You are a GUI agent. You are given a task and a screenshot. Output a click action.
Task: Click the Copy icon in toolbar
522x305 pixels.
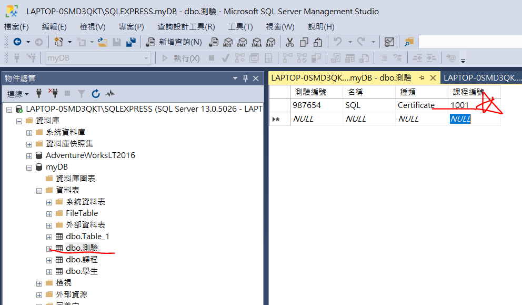[304, 42]
